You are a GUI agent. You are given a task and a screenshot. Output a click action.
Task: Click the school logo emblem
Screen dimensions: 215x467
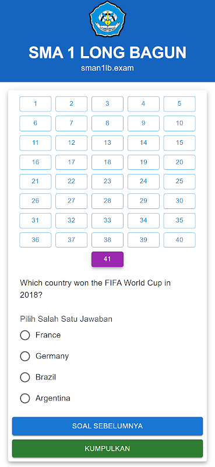click(x=107, y=19)
